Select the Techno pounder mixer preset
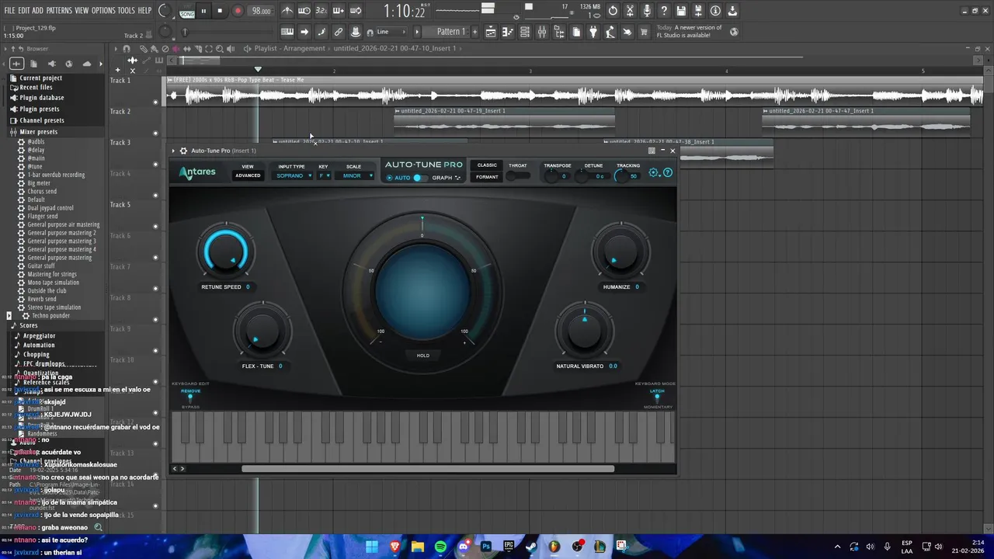 (50, 316)
